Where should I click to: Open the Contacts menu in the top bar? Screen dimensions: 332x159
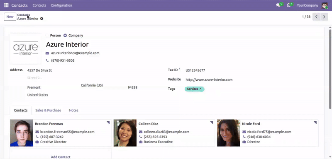point(39,5)
